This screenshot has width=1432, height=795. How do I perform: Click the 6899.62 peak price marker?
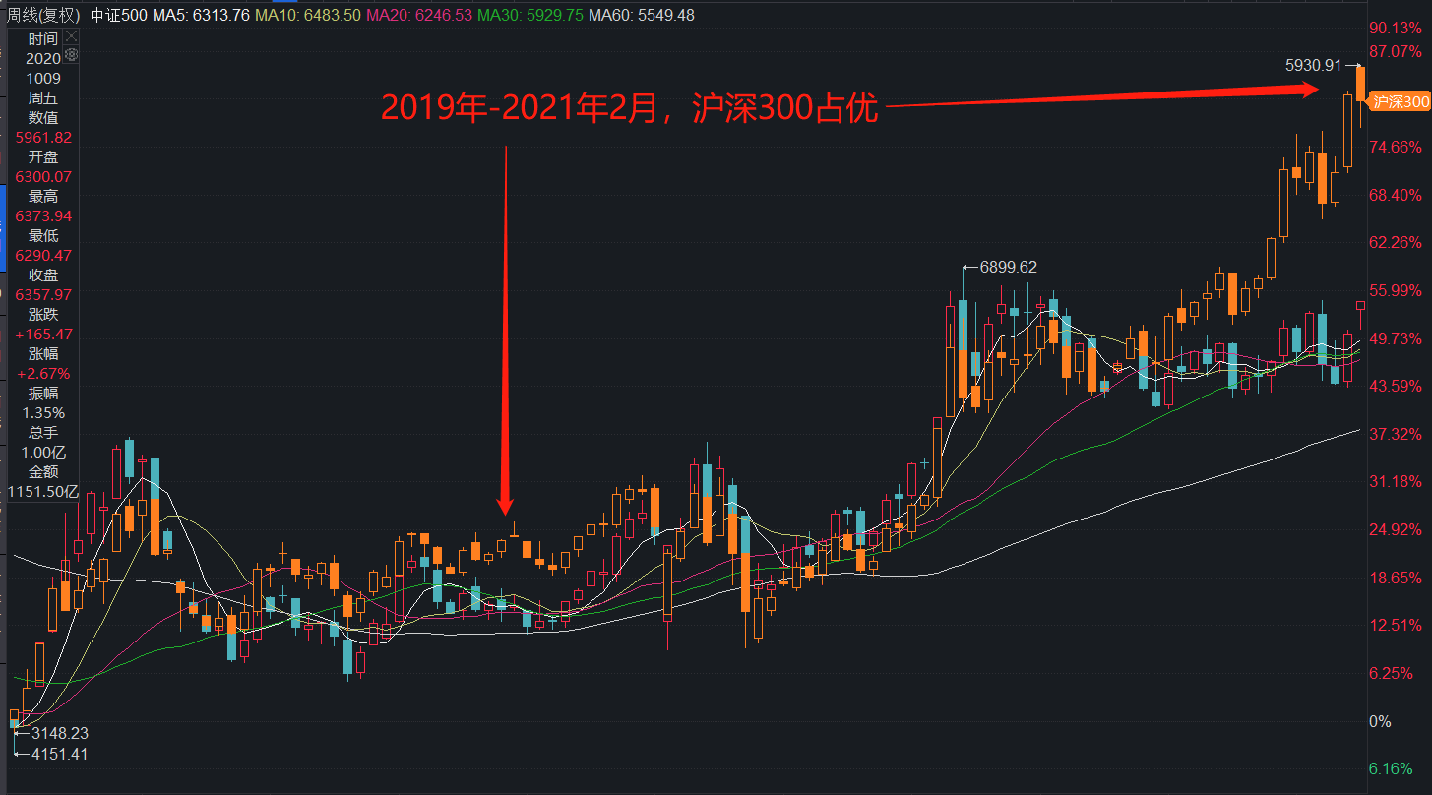pyautogui.click(x=1009, y=266)
